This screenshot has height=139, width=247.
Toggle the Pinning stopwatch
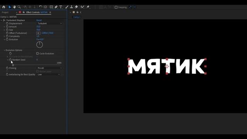(x=7, y=68)
